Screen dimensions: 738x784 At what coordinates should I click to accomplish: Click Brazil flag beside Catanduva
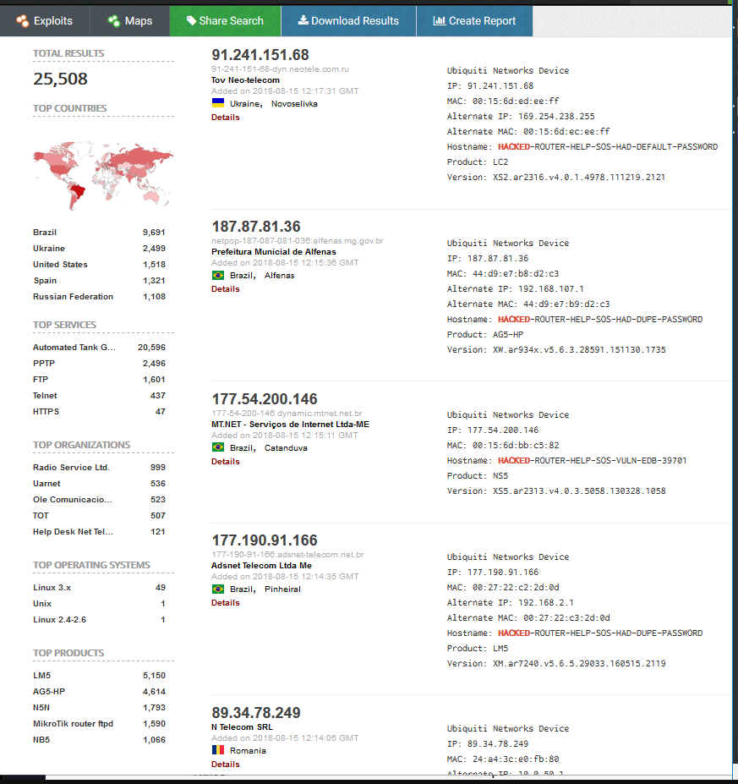pyautogui.click(x=218, y=447)
